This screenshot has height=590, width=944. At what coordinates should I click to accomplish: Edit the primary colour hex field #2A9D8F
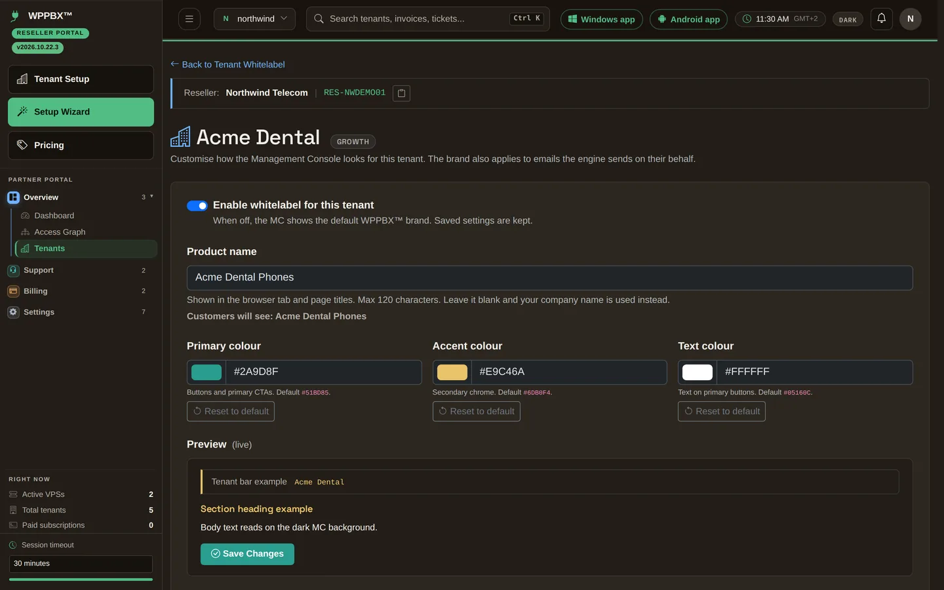(x=324, y=372)
